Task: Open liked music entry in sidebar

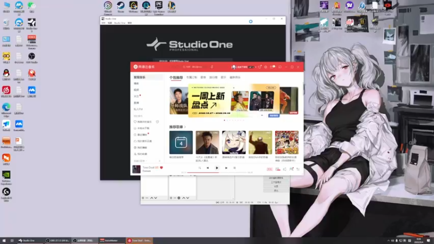Action: [x=143, y=121]
